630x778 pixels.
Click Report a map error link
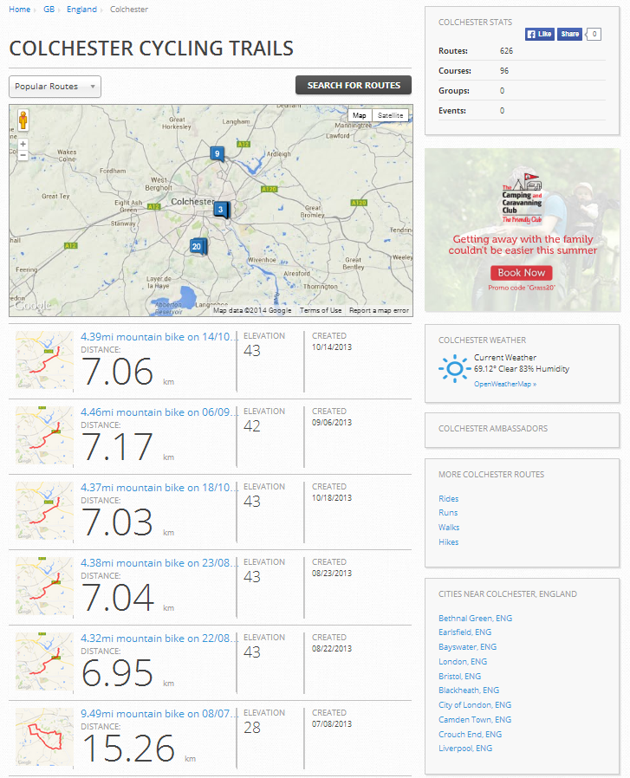pyautogui.click(x=379, y=311)
